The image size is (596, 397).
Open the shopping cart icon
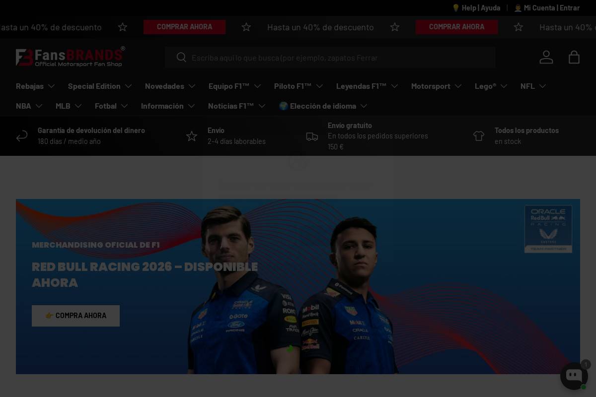(574, 57)
